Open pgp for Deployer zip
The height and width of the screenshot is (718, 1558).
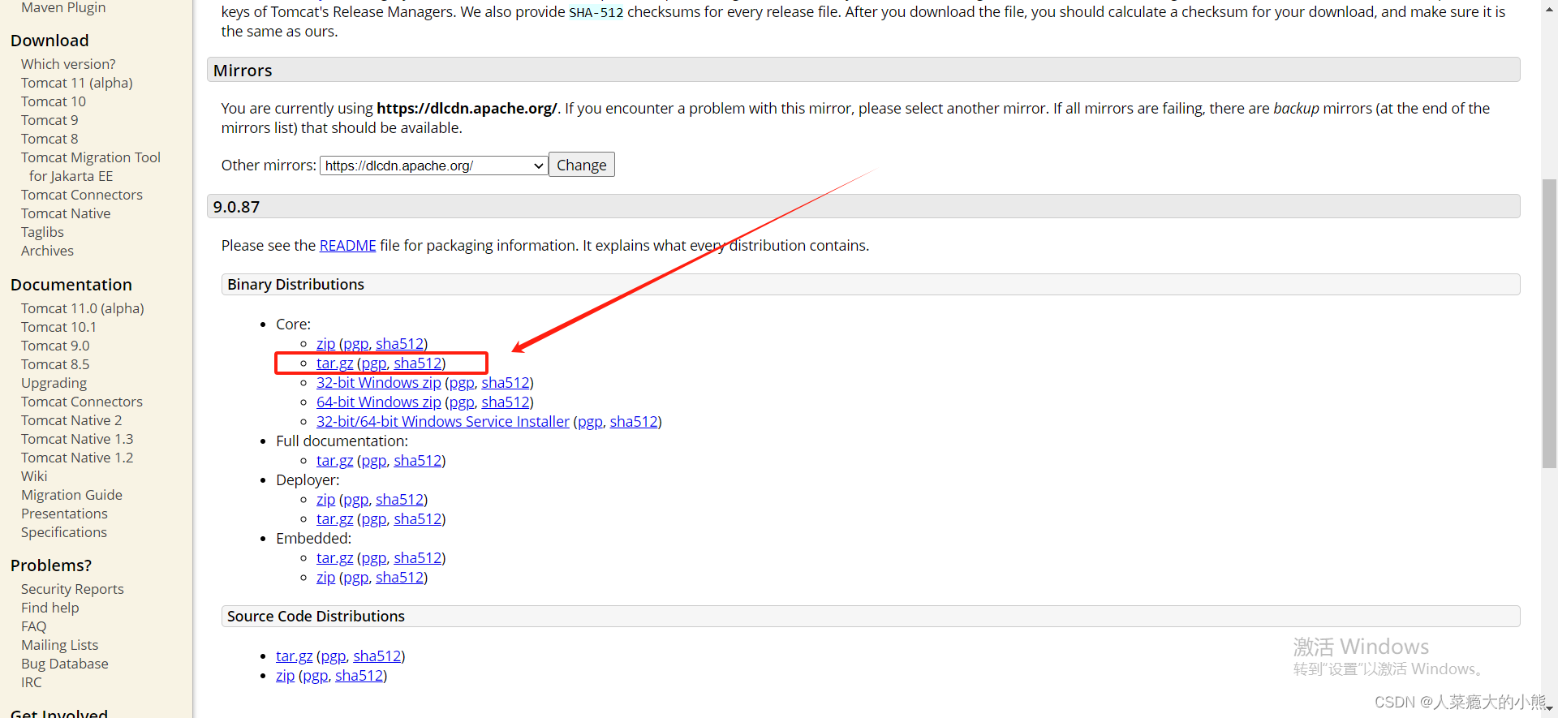(x=355, y=500)
